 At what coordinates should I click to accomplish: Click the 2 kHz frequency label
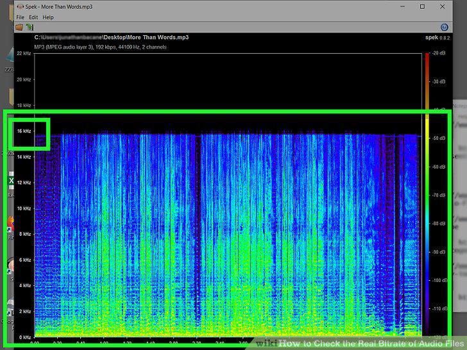[x=25, y=312]
